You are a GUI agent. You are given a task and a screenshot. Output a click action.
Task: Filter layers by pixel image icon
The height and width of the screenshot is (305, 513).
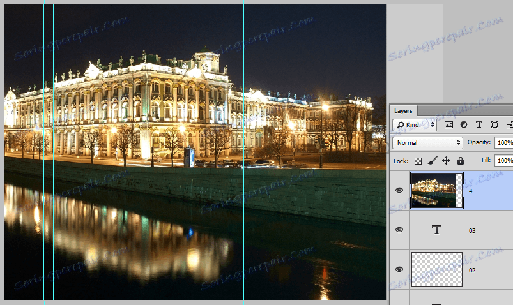tap(448, 125)
